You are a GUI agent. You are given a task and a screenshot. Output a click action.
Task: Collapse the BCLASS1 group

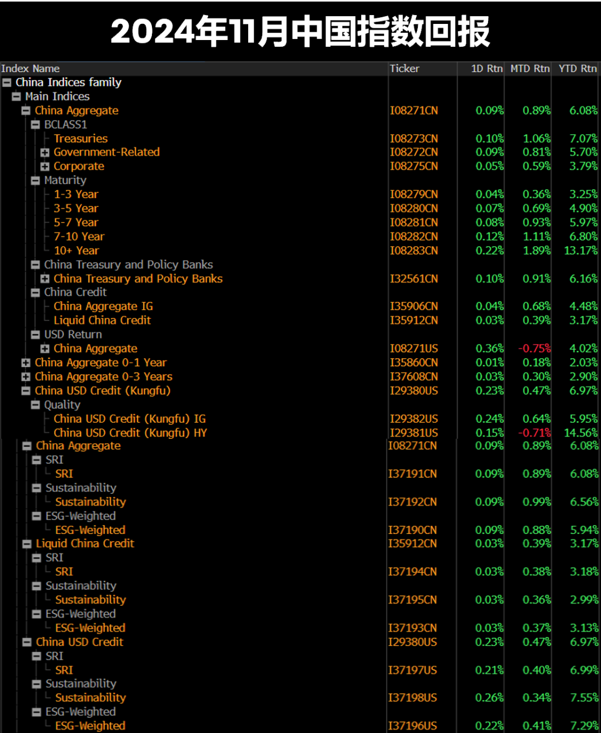pos(35,125)
